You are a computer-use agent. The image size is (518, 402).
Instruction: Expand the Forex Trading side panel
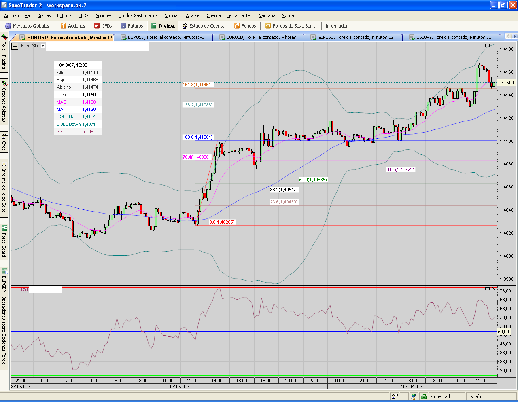click(4, 55)
